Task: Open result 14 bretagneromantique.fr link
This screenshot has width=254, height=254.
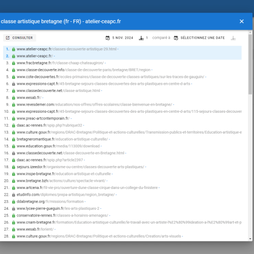Action: [x=62, y=139]
